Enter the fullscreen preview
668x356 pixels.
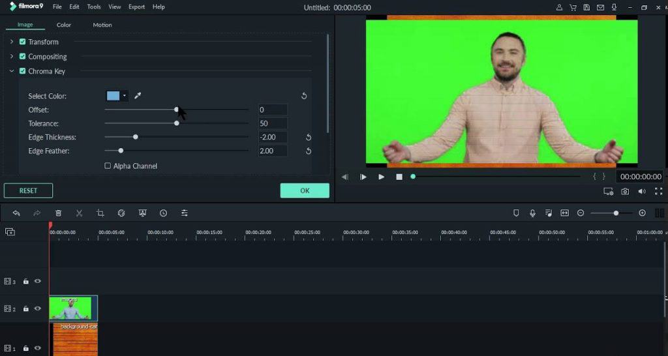click(659, 192)
